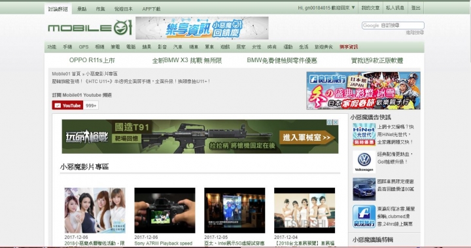Open the 國際車展限定優惠 ad text
Screen dimensions: 471x248
pyautogui.click(x=395, y=185)
